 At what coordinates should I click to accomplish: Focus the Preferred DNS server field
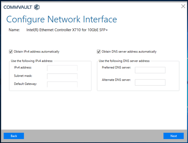click(150, 70)
